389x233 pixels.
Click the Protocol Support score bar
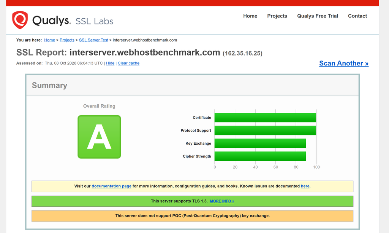coord(265,131)
